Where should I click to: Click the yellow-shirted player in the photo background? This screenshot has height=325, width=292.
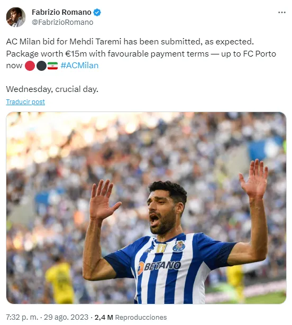pos(60,279)
